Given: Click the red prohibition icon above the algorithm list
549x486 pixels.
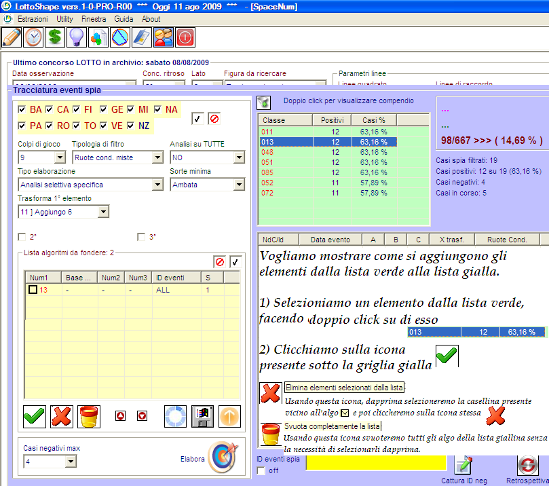Looking at the screenshot, I should pyautogui.click(x=219, y=261).
